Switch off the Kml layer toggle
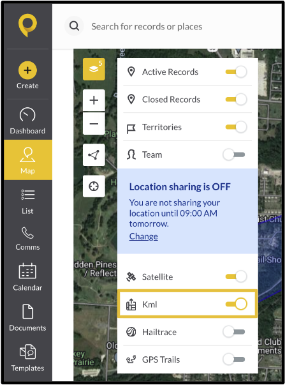Image resolution: width=285 pixels, height=385 pixels. [236, 304]
